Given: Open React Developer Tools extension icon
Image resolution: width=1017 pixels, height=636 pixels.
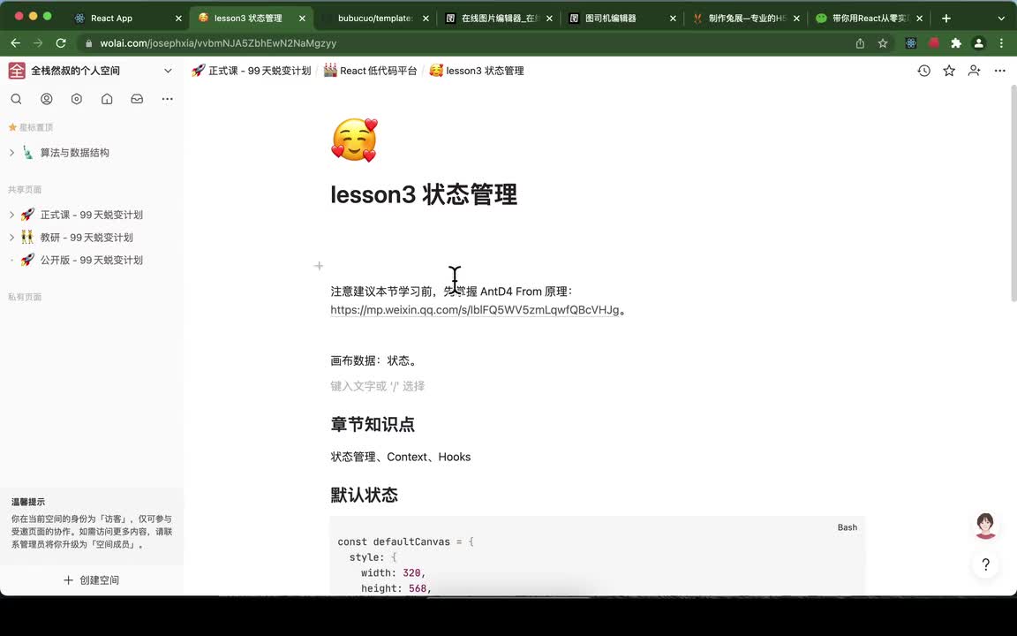Looking at the screenshot, I should click(911, 43).
